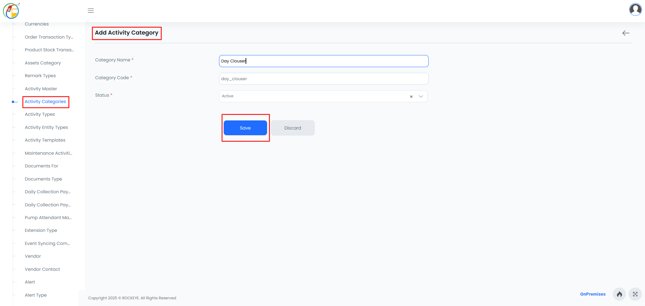Viewport: 645px width, 306px height.
Task: Open Vendor Contact in the sidebar
Action: [x=42, y=269]
